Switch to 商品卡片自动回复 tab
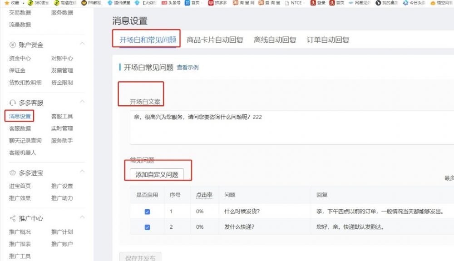The width and height of the screenshot is (454, 261). click(215, 39)
